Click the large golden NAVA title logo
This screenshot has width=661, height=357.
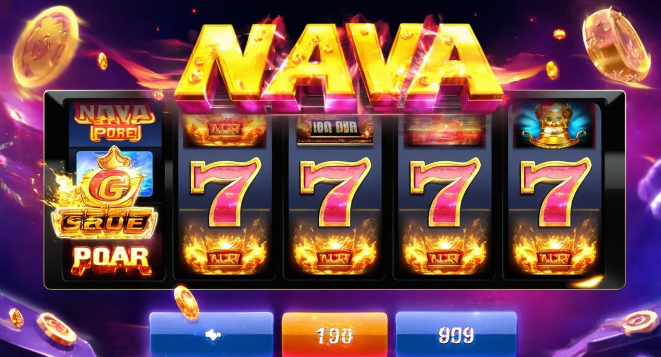coord(339,66)
